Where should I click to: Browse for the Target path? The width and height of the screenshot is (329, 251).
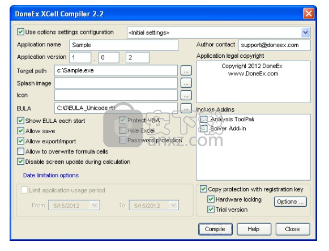coord(186,70)
